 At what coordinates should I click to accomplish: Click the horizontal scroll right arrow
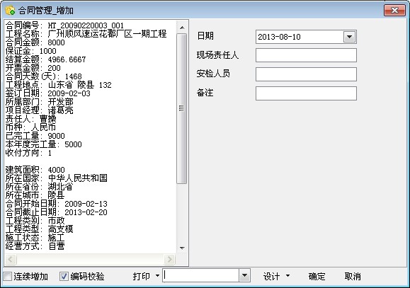coord(170,259)
